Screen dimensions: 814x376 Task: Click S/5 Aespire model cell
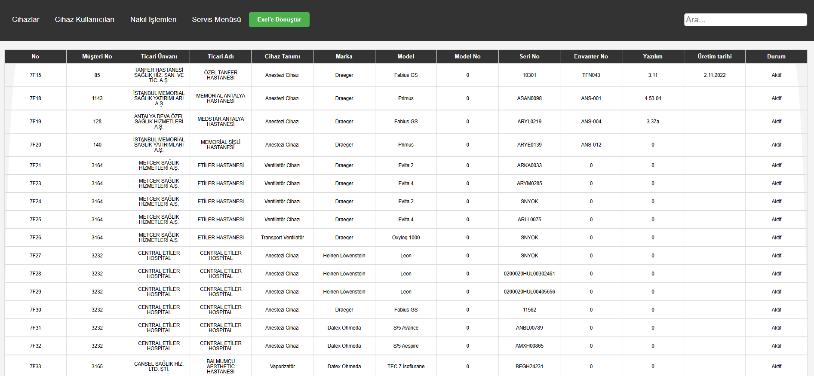406,346
